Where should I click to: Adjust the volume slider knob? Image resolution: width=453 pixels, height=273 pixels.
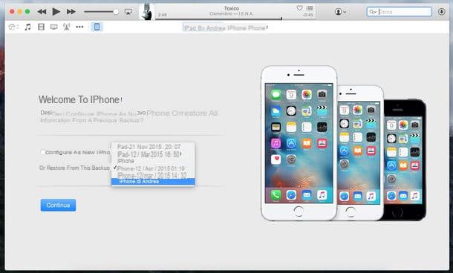116,12
